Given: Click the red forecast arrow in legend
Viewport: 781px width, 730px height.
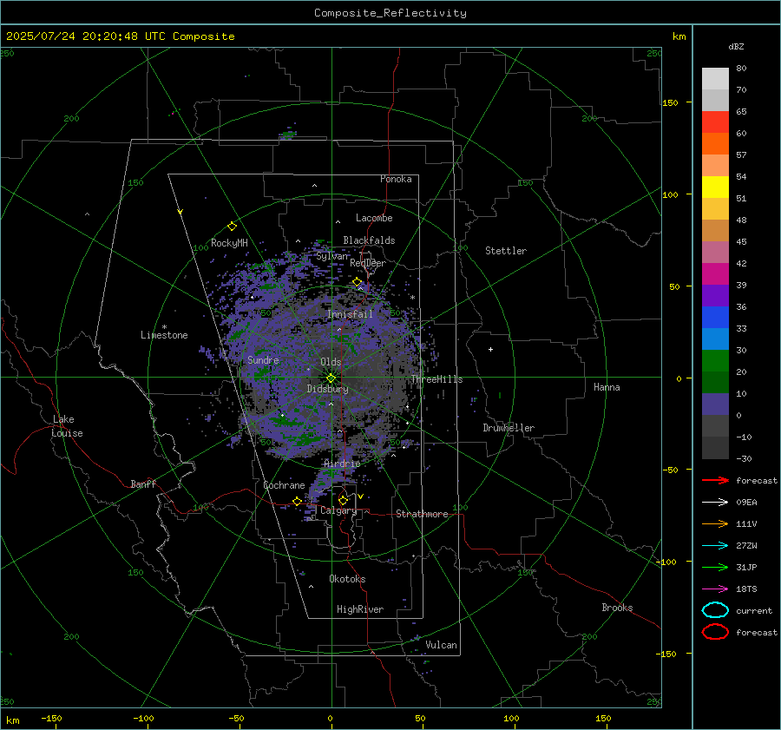Looking at the screenshot, I should pos(715,480).
